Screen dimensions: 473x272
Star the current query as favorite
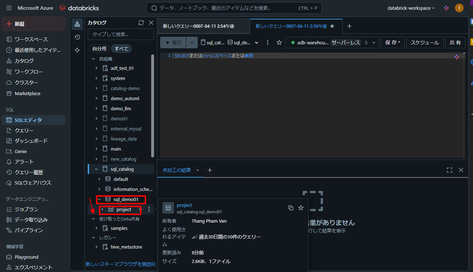279,43
